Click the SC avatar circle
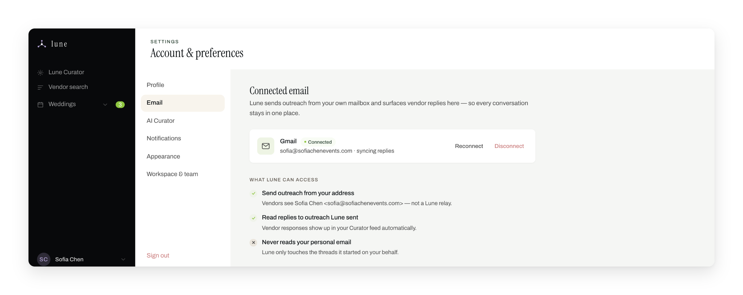Viewport: 743px width, 295px height. click(x=44, y=259)
